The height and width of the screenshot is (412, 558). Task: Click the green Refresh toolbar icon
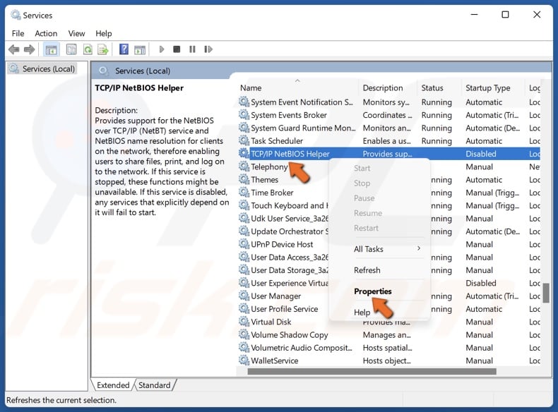pos(88,49)
